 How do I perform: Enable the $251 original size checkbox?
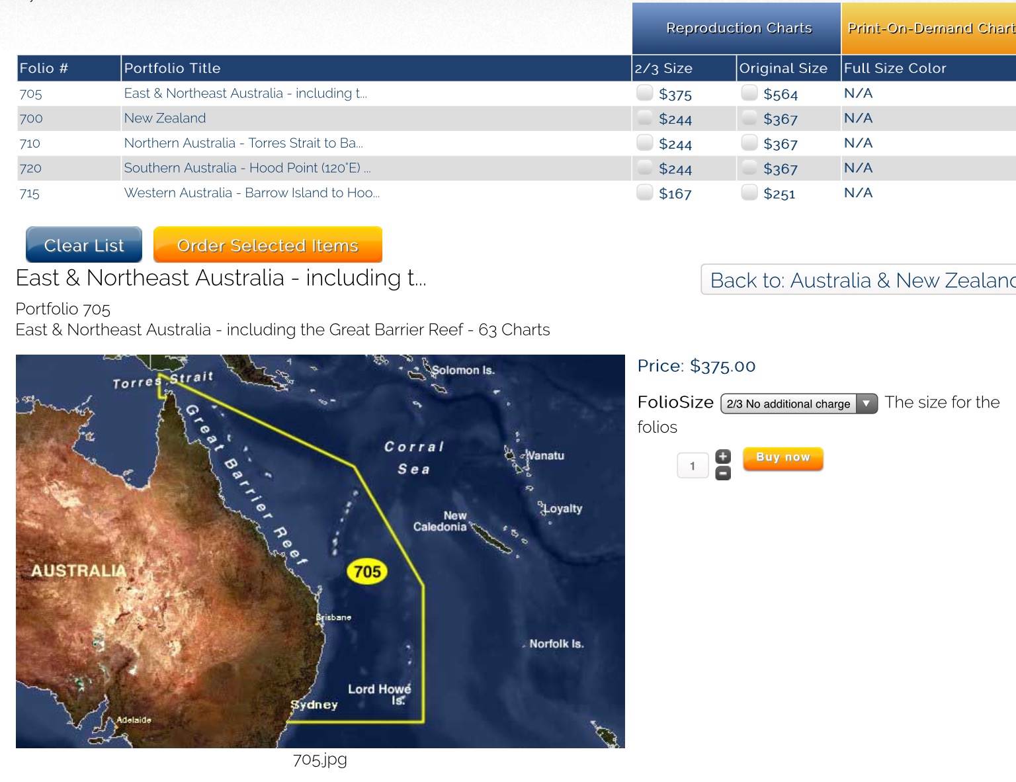pos(749,193)
